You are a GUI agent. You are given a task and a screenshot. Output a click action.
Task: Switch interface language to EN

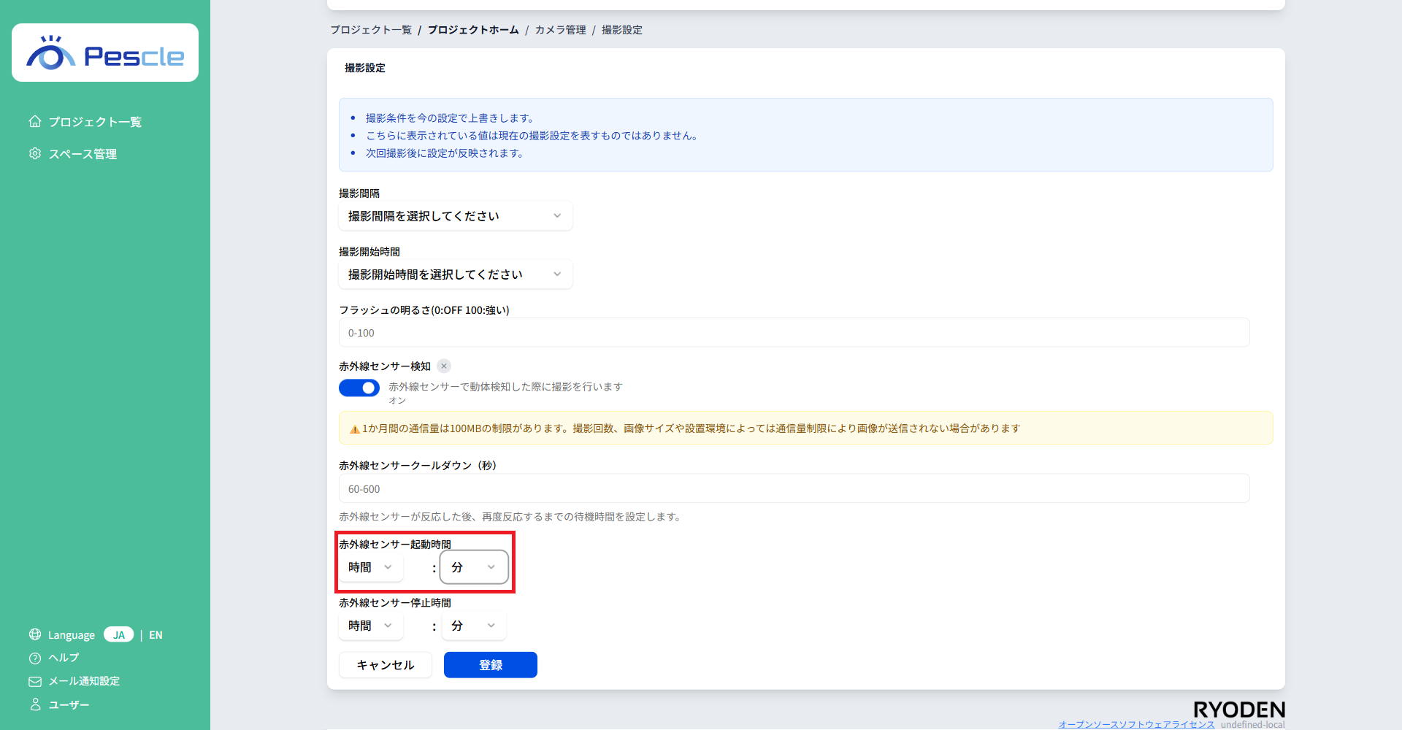click(x=156, y=634)
